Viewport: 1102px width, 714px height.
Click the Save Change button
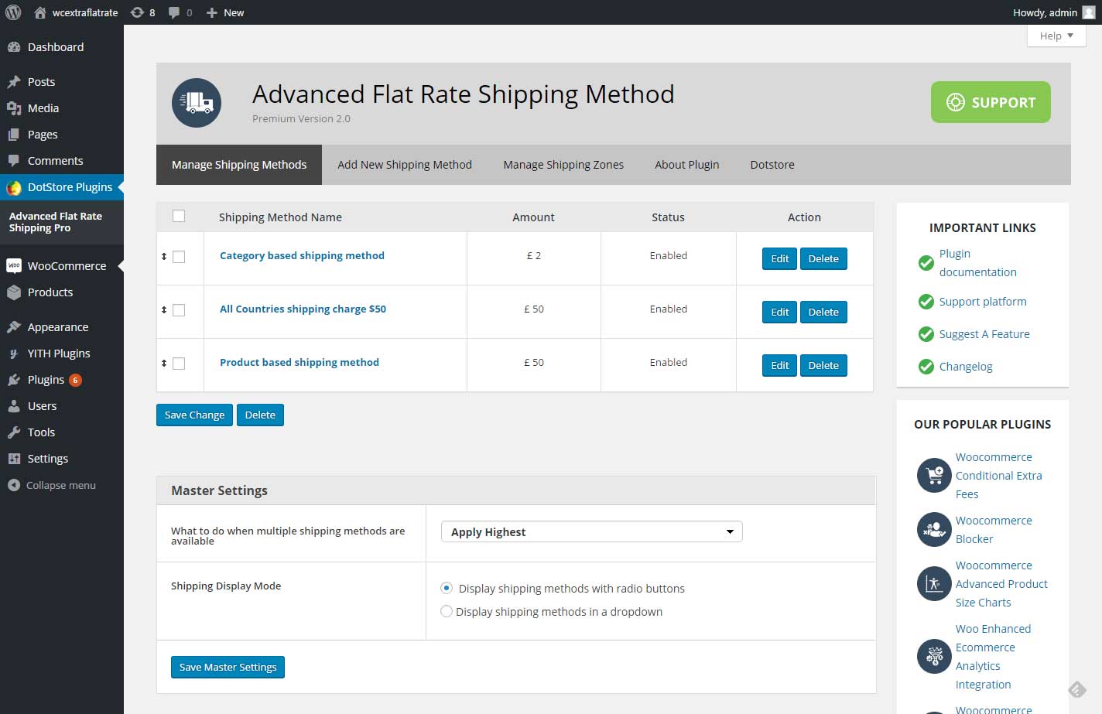194,415
